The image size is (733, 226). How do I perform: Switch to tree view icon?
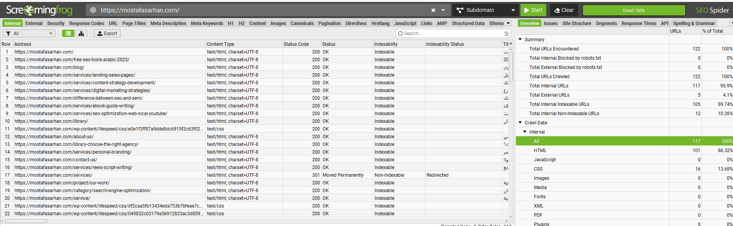tap(81, 33)
